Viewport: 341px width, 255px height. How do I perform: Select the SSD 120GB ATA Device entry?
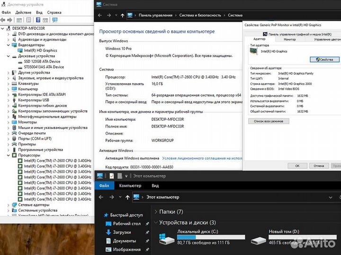[x=42, y=61]
